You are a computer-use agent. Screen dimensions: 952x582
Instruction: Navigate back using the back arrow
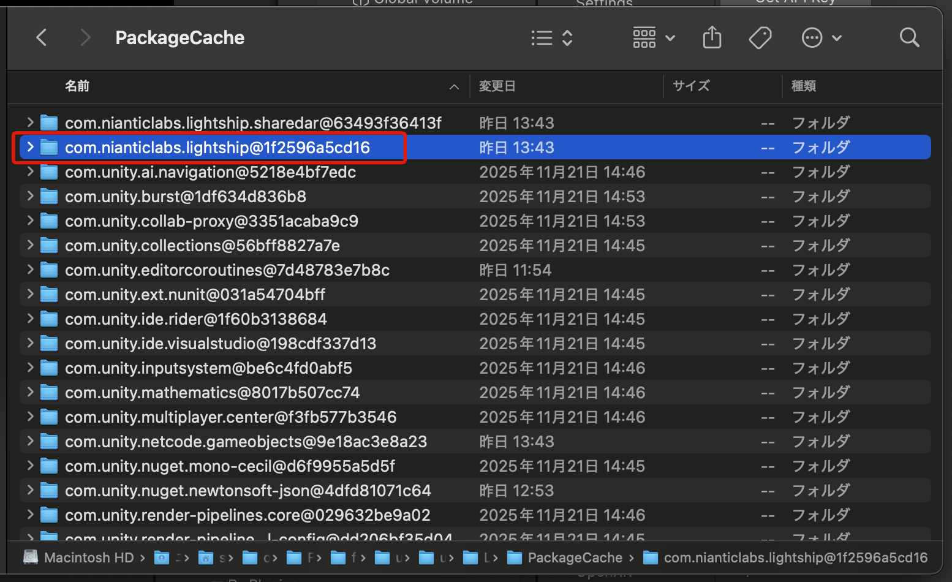41,37
